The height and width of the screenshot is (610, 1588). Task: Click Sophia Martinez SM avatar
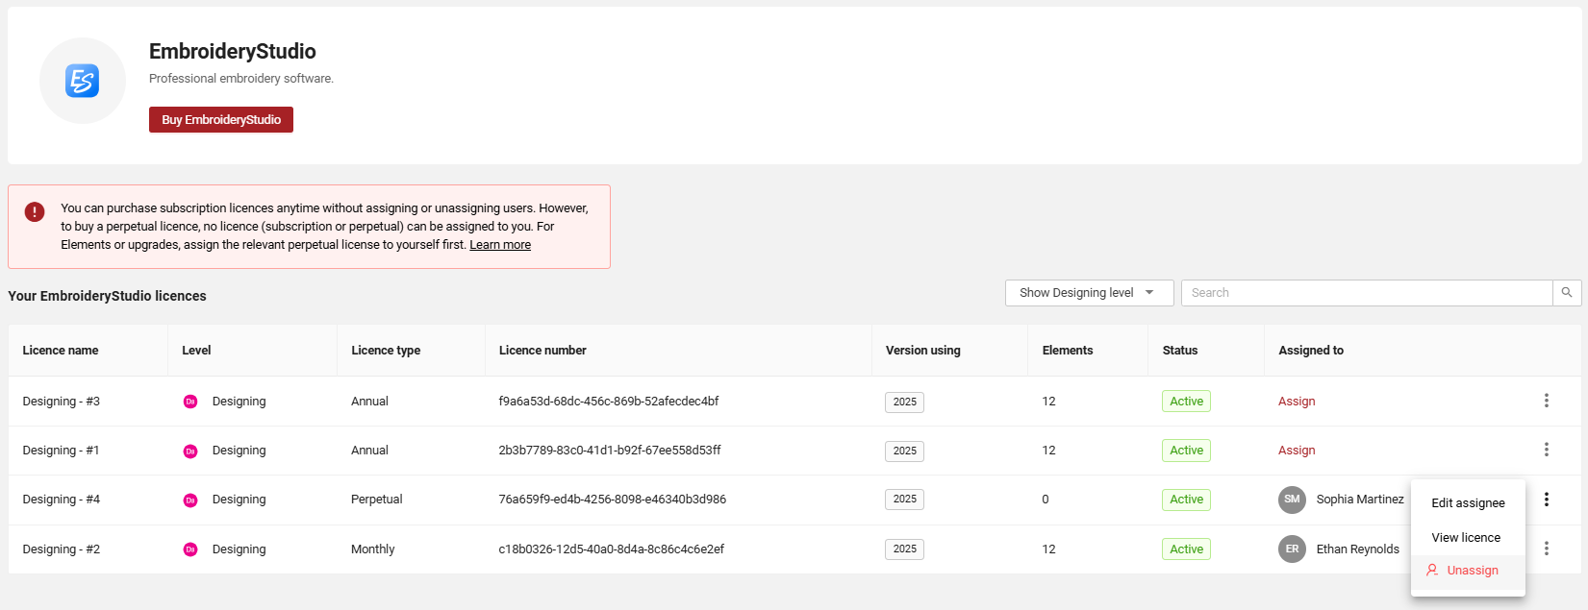(x=1292, y=500)
